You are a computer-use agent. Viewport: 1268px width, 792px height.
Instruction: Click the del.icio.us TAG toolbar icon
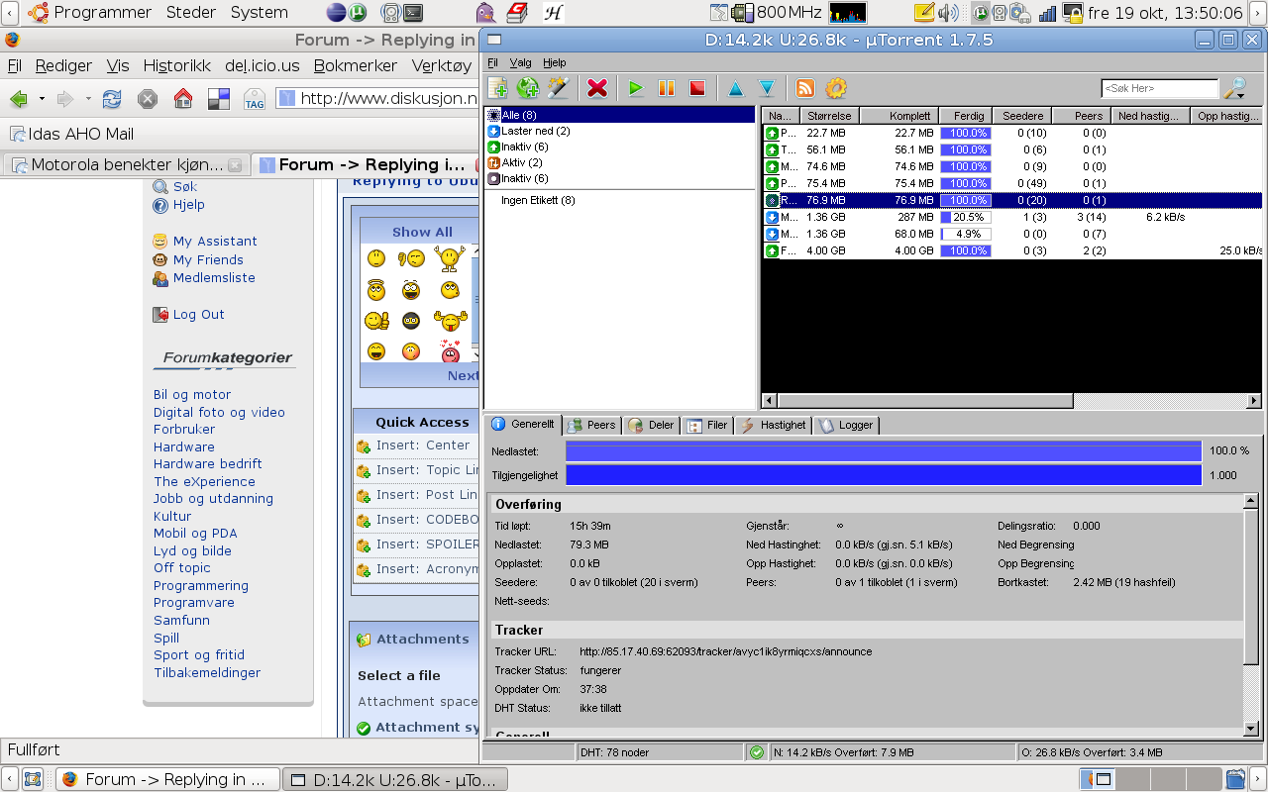[255, 99]
